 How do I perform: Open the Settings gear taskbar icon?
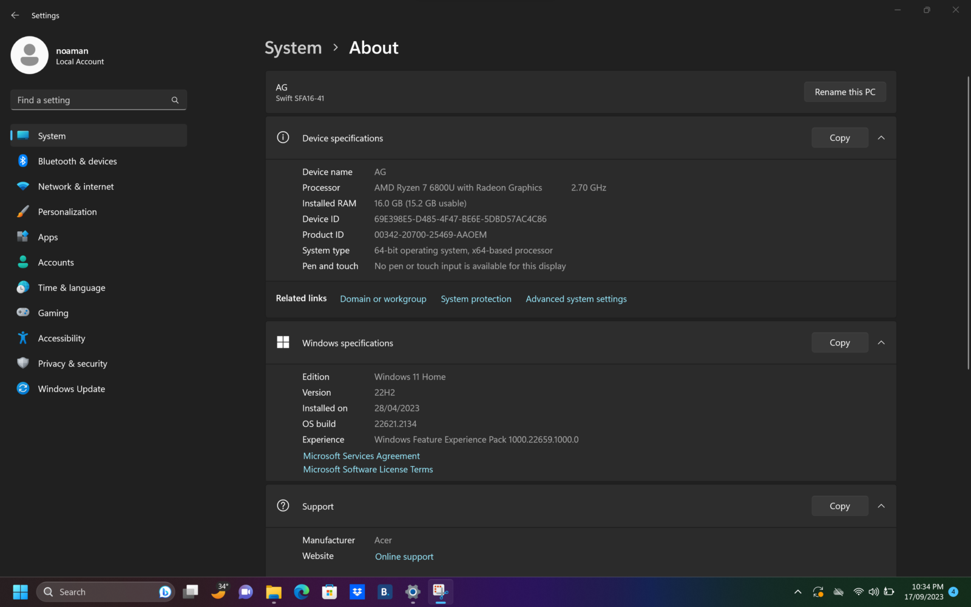pyautogui.click(x=413, y=592)
